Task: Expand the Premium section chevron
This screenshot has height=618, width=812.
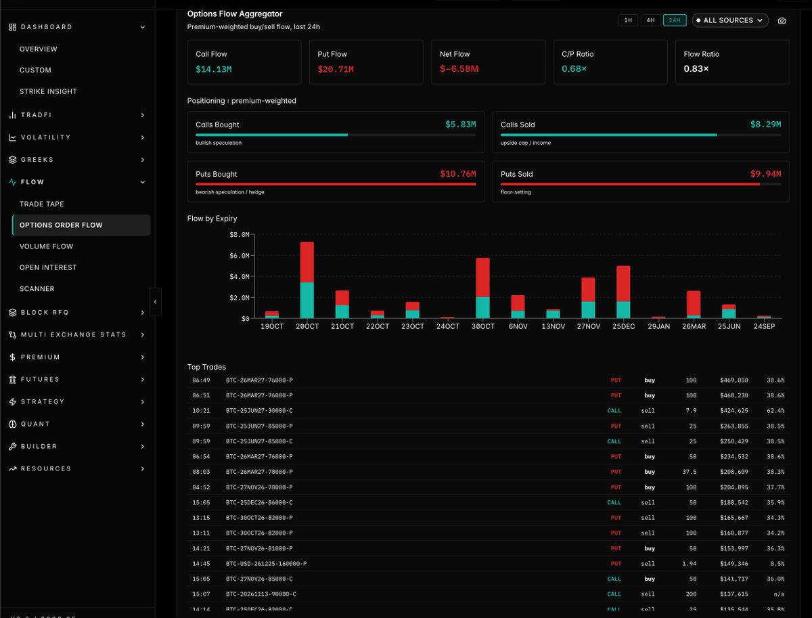Action: coord(142,357)
